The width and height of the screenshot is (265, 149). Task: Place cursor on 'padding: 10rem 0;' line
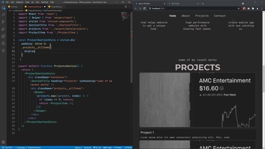[34, 44]
